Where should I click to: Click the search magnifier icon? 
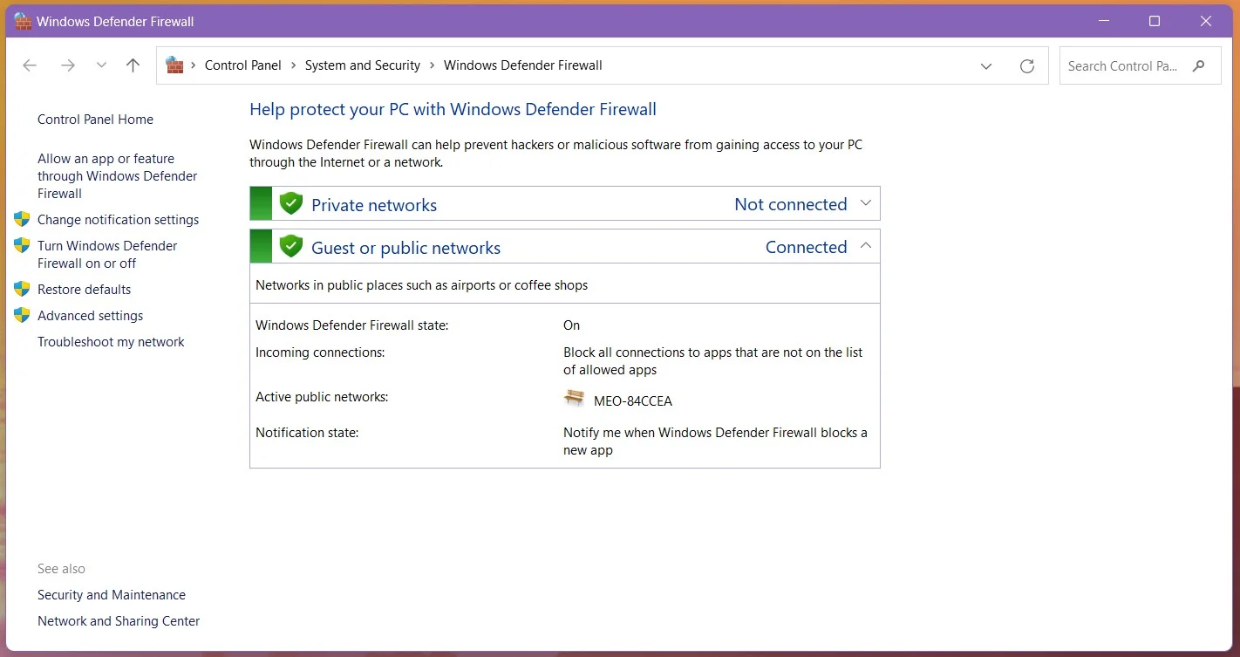point(1200,66)
